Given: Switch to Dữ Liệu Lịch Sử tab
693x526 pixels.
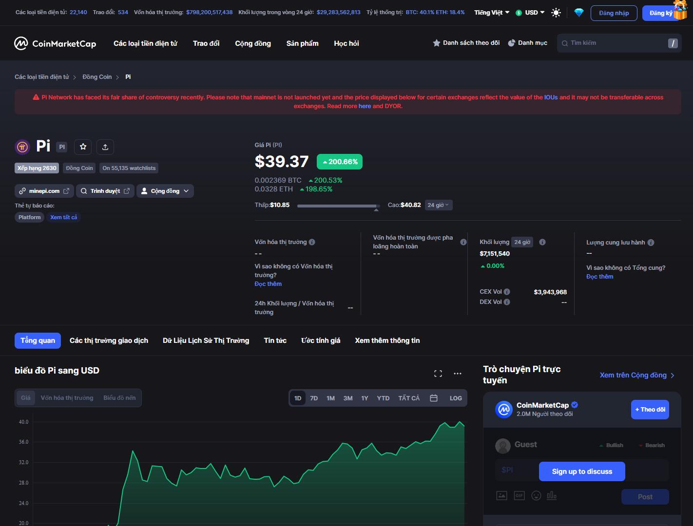Looking at the screenshot, I should pos(206,340).
